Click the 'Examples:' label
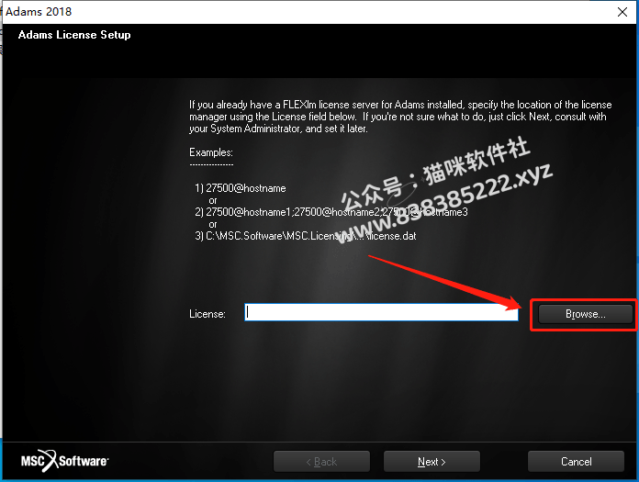639x482 pixels. pyautogui.click(x=210, y=152)
